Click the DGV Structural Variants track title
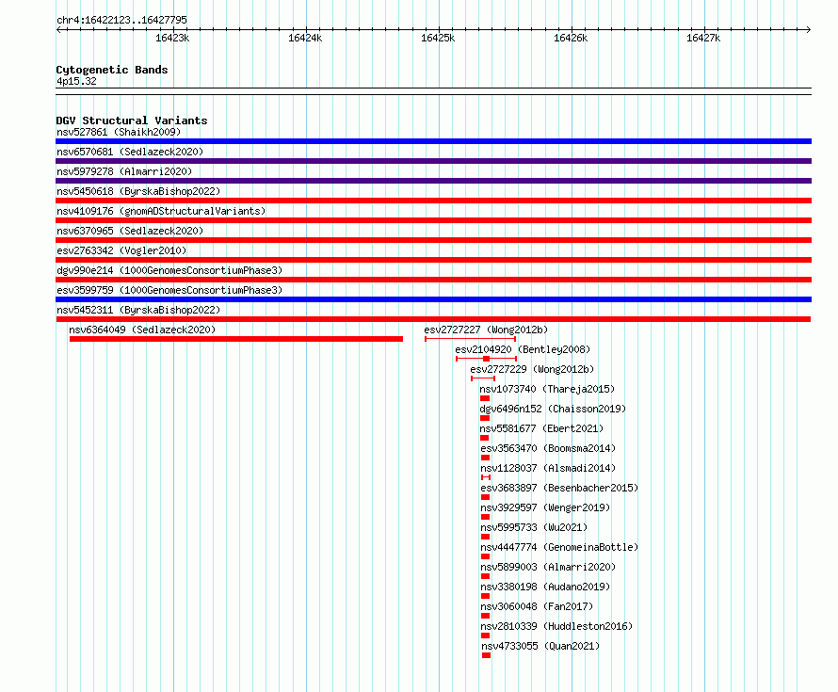 [132, 121]
